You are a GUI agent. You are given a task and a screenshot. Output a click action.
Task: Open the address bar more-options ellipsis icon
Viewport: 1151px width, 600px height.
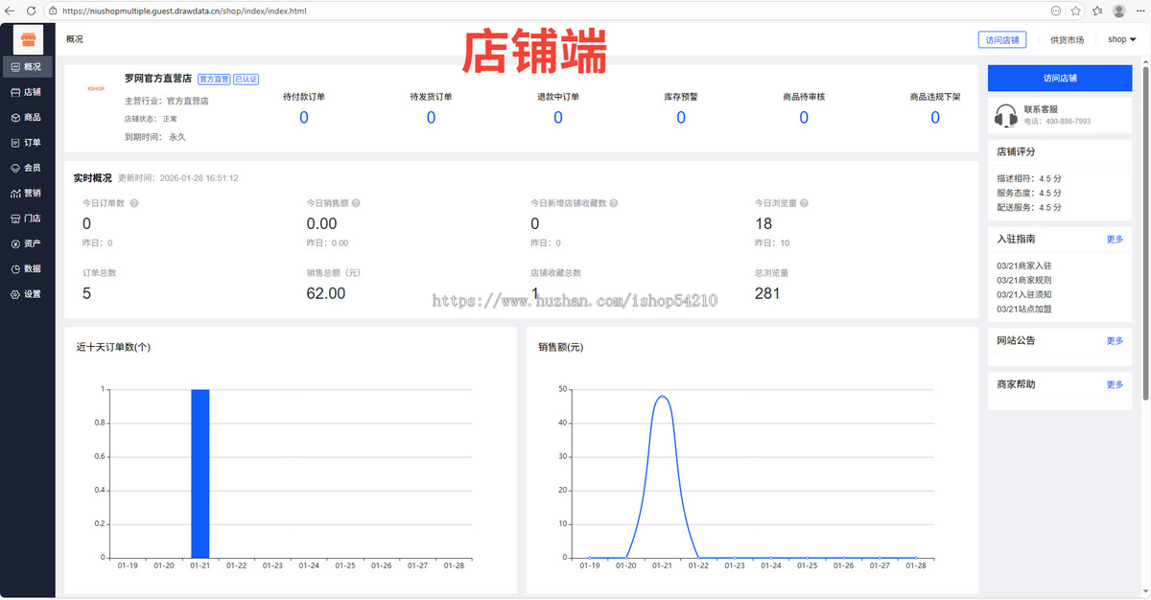click(x=1056, y=11)
